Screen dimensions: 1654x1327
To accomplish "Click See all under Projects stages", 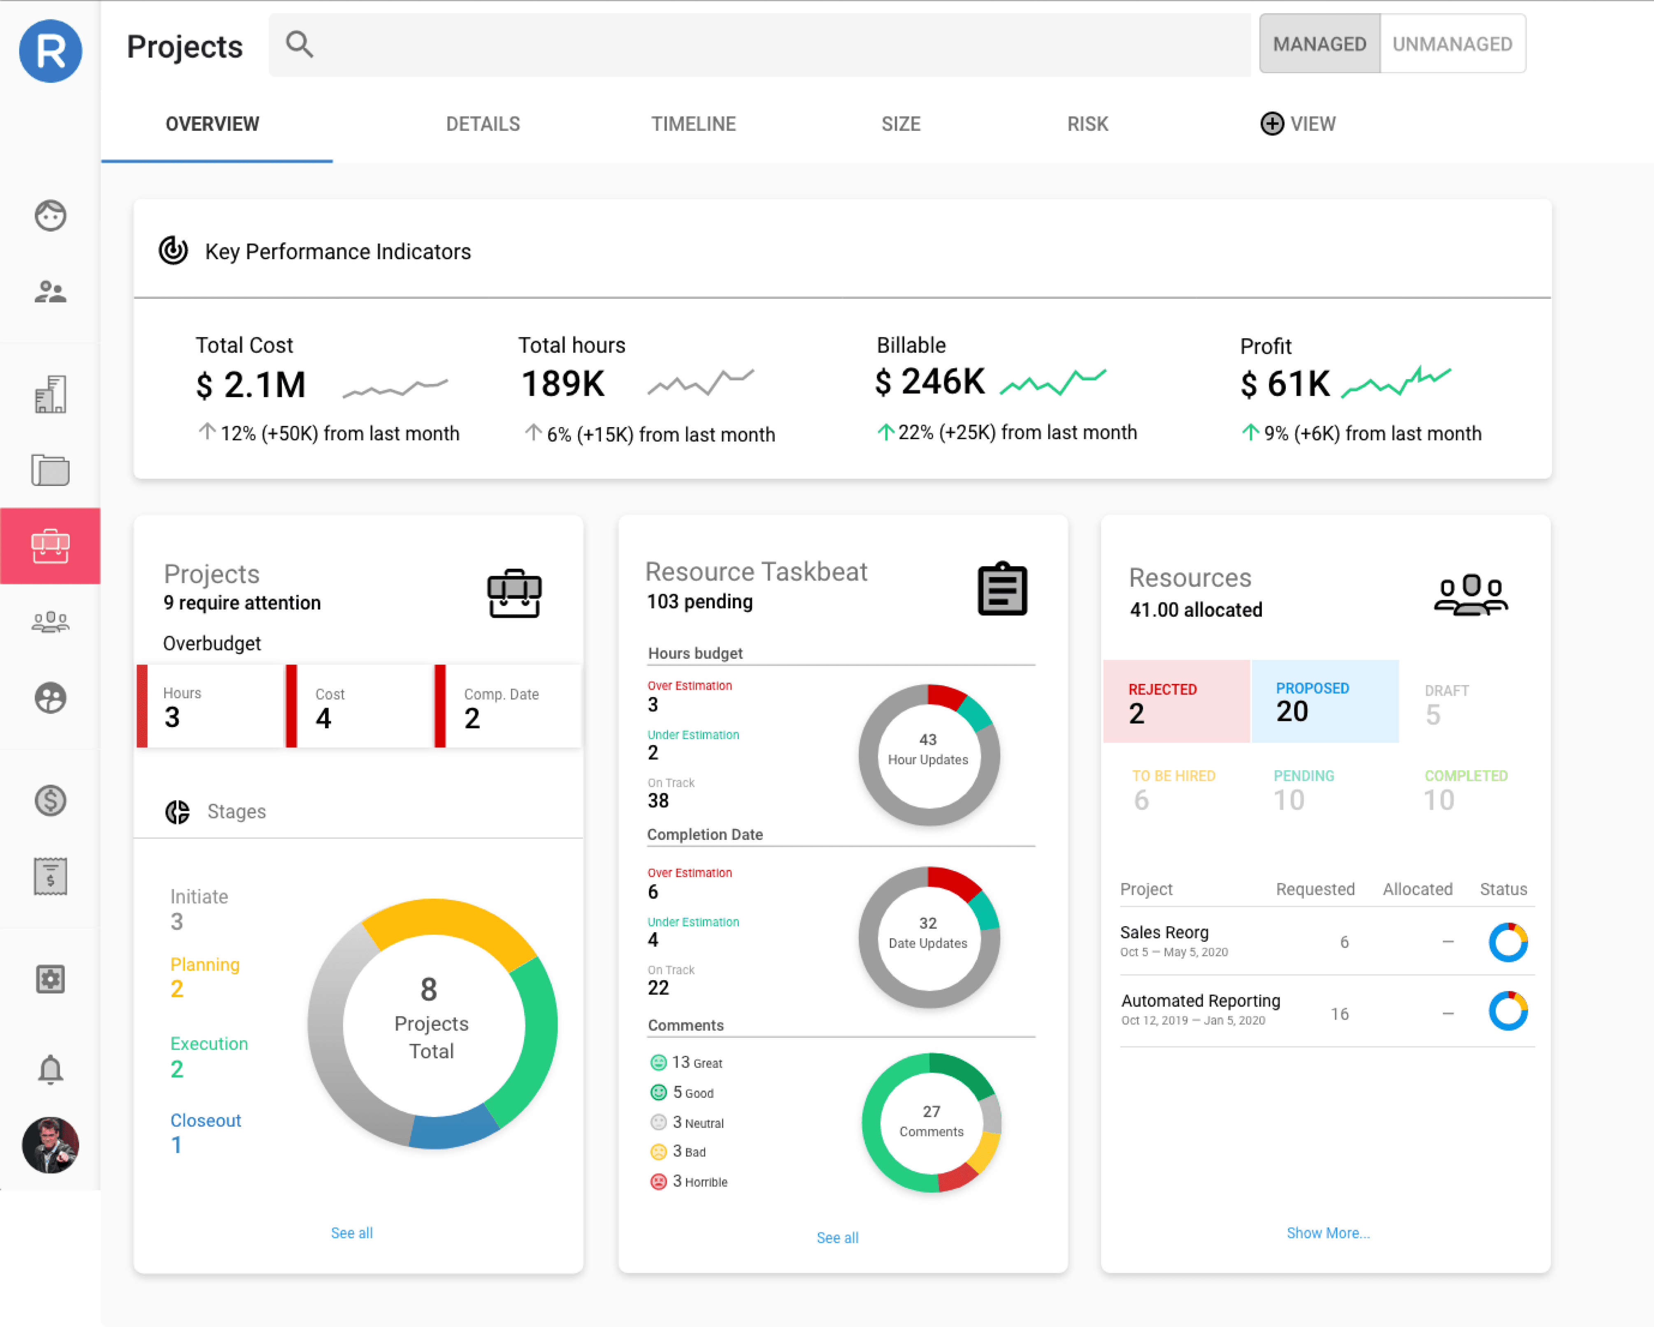I will coord(351,1233).
